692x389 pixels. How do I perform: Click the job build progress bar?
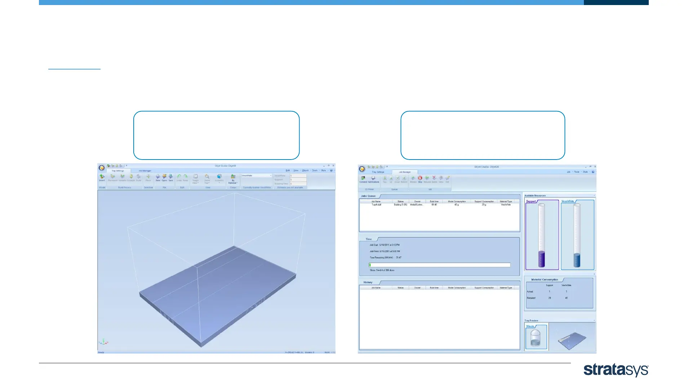440,265
